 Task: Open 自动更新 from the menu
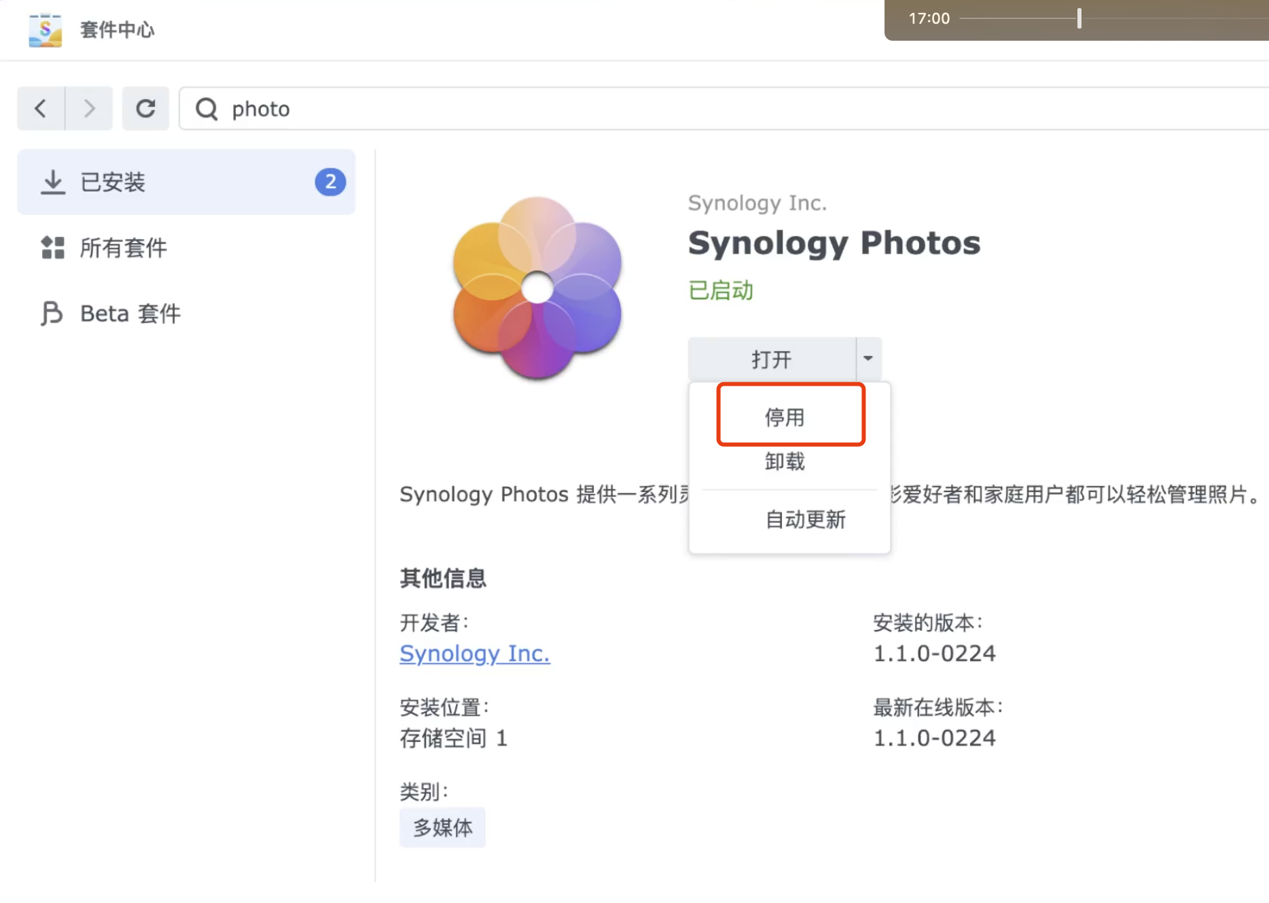tap(805, 519)
